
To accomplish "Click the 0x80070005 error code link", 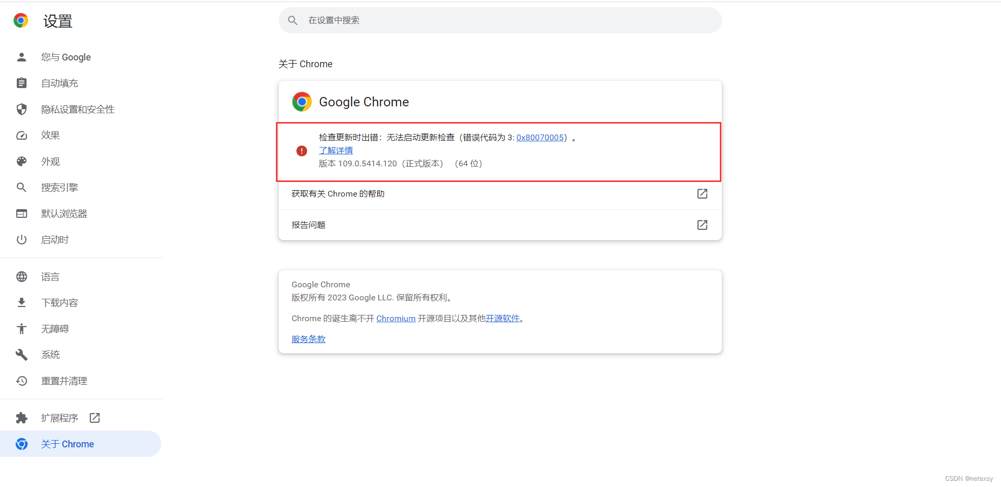I will (540, 138).
